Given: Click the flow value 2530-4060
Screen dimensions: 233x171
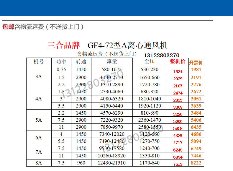Looking at the screenshot, I should point(111,92).
